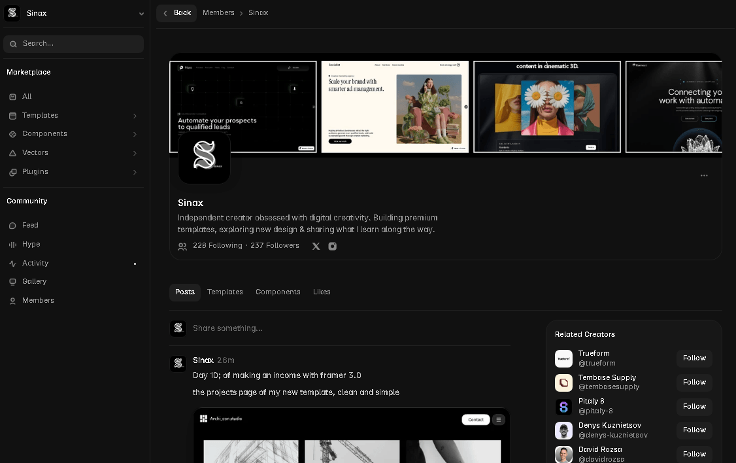Viewport: 736px width, 463px height.
Task: Expand the Components sidebar chevron
Action: 135,134
